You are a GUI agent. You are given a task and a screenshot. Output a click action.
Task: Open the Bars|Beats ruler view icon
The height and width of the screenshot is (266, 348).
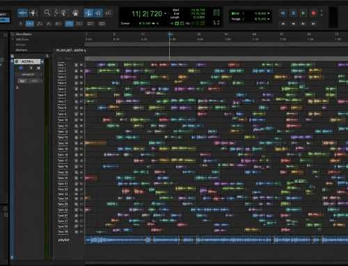[13, 34]
